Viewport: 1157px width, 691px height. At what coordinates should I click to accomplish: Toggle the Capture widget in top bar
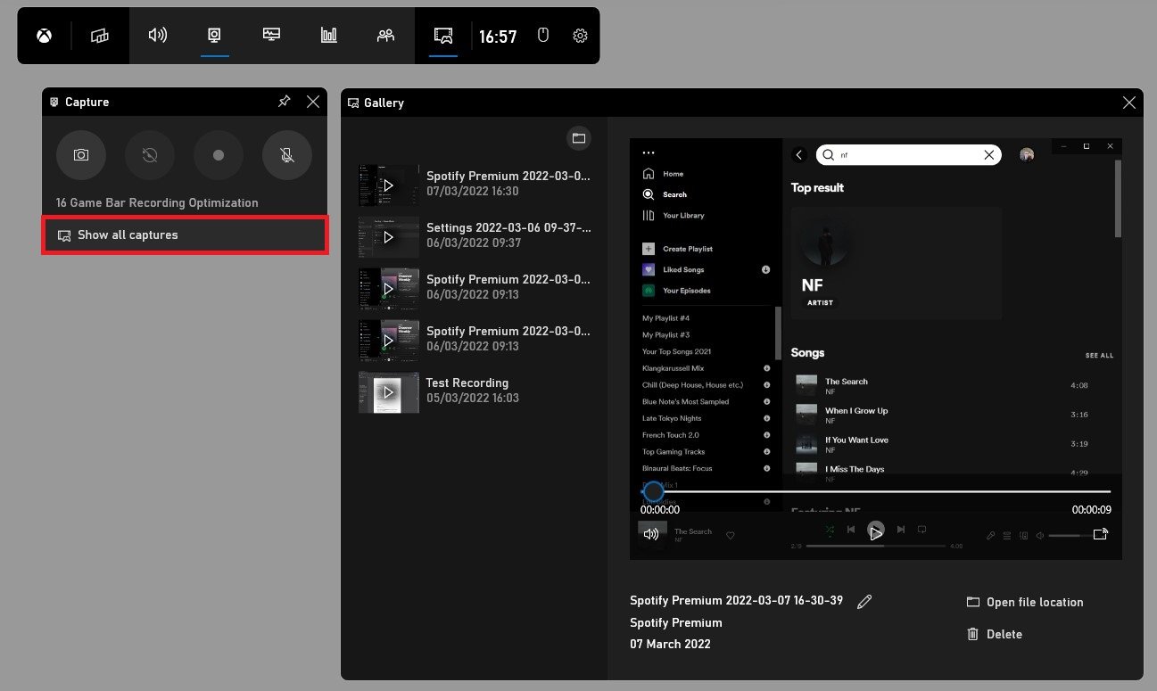215,36
